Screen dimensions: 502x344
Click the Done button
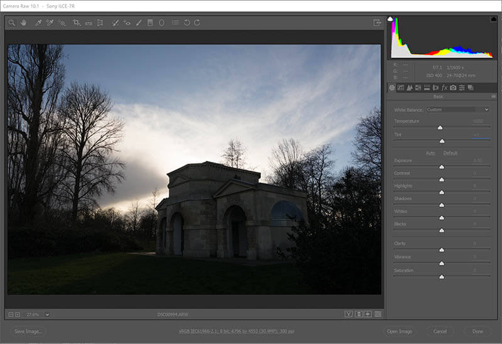click(x=478, y=331)
